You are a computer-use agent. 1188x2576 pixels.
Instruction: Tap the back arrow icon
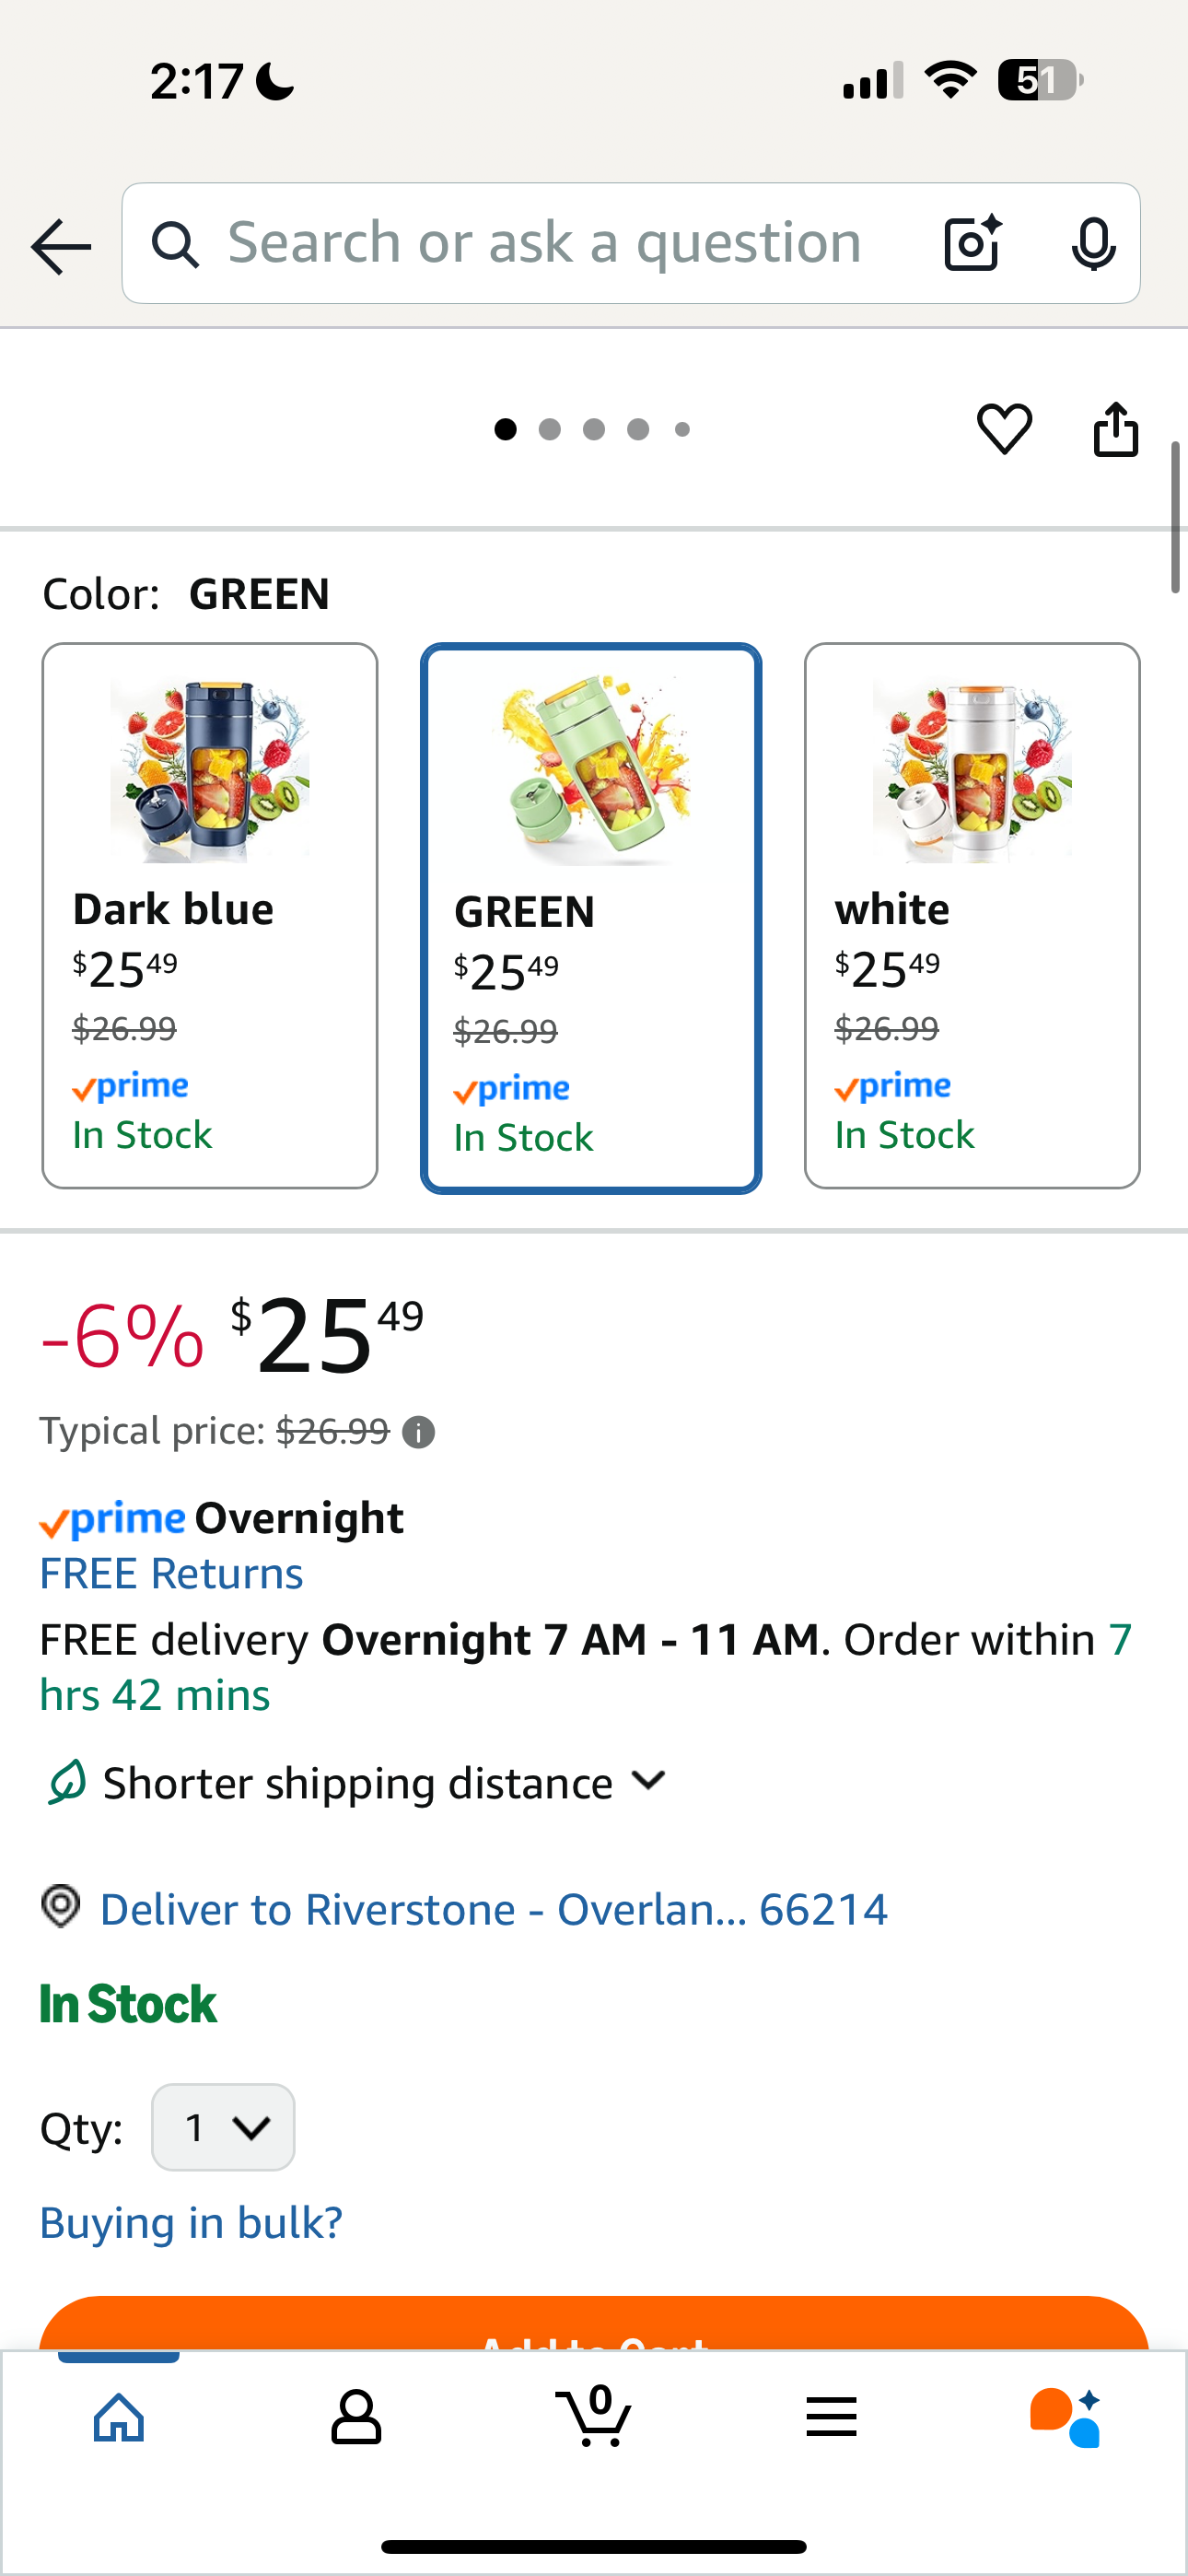(61, 246)
